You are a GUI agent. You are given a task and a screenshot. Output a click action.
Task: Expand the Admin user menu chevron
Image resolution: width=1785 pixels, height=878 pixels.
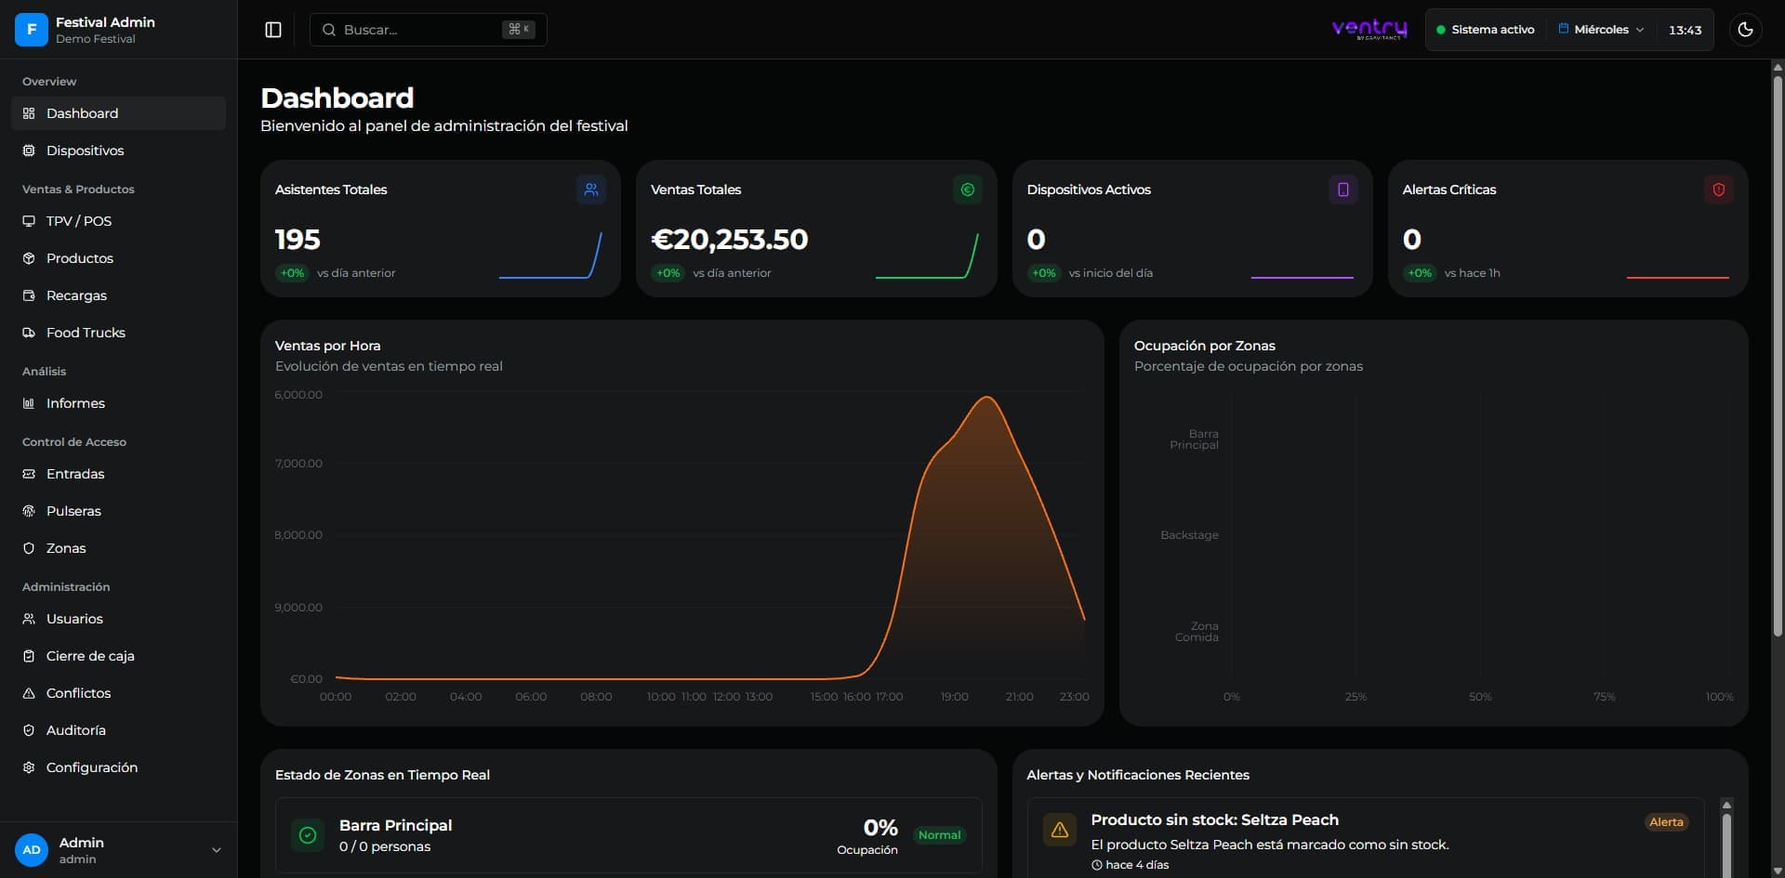coord(217,850)
